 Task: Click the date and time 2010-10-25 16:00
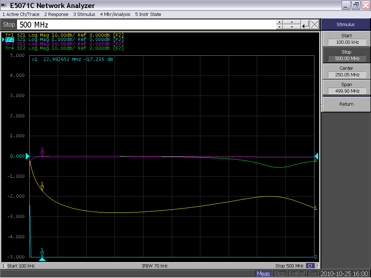coord(345,274)
